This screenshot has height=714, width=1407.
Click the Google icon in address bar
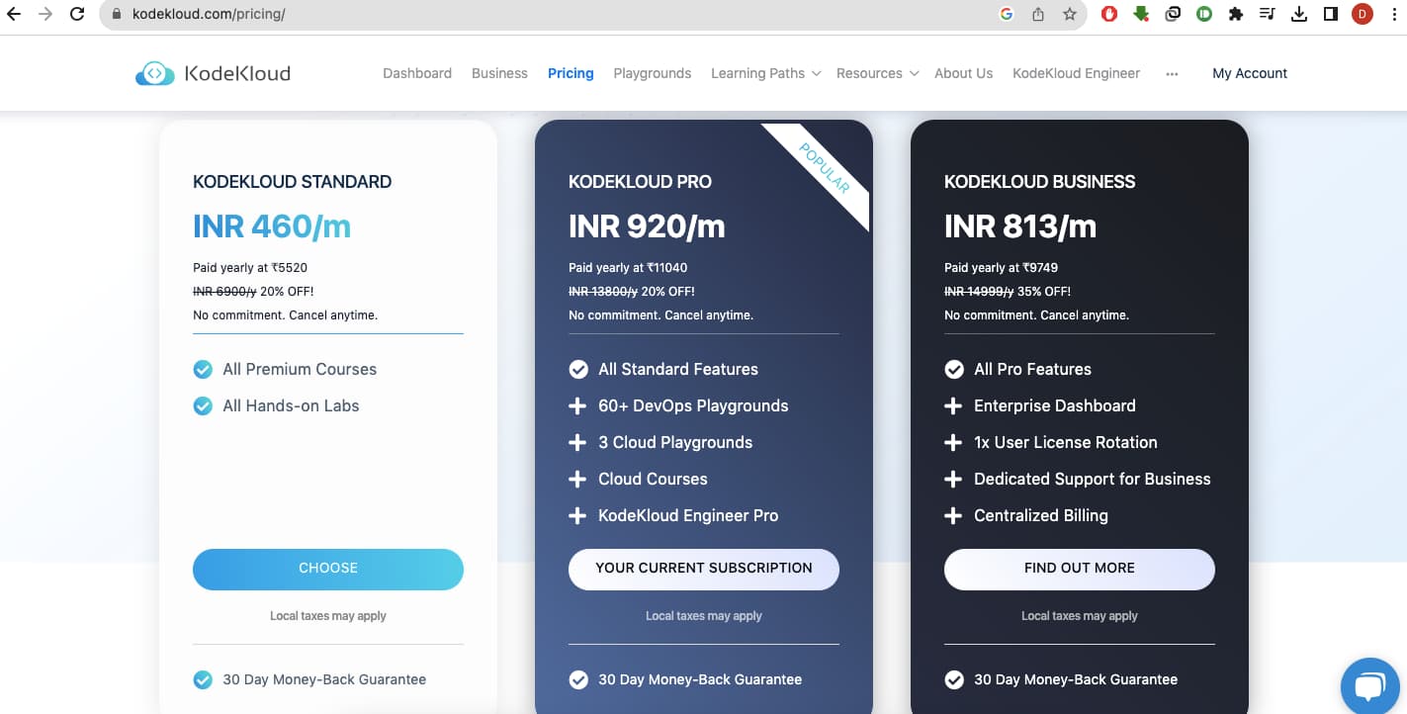coord(1007,15)
